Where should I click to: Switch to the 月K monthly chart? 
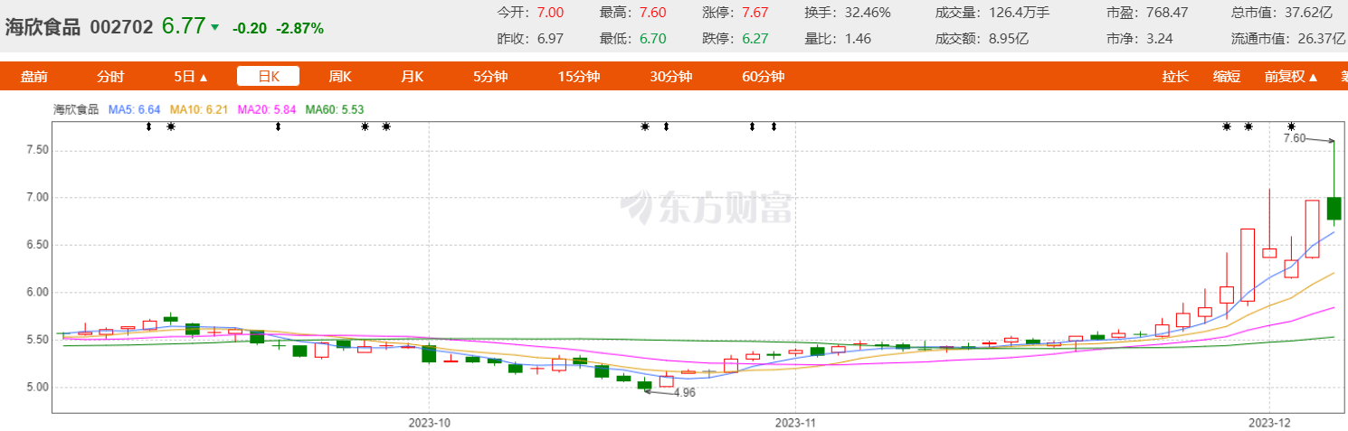point(413,77)
